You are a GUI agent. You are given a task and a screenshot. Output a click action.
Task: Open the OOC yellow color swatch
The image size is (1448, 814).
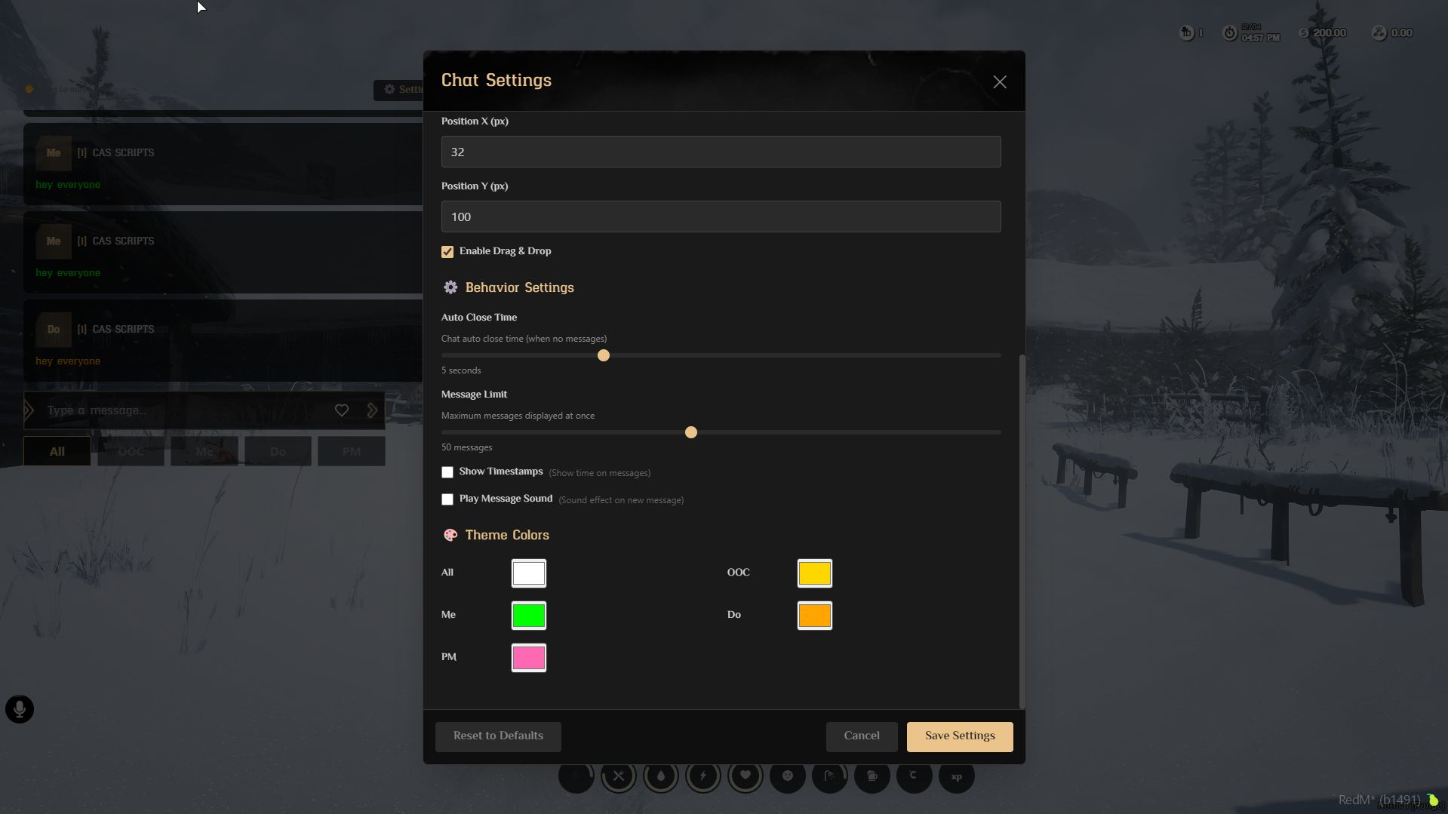pyautogui.click(x=815, y=573)
